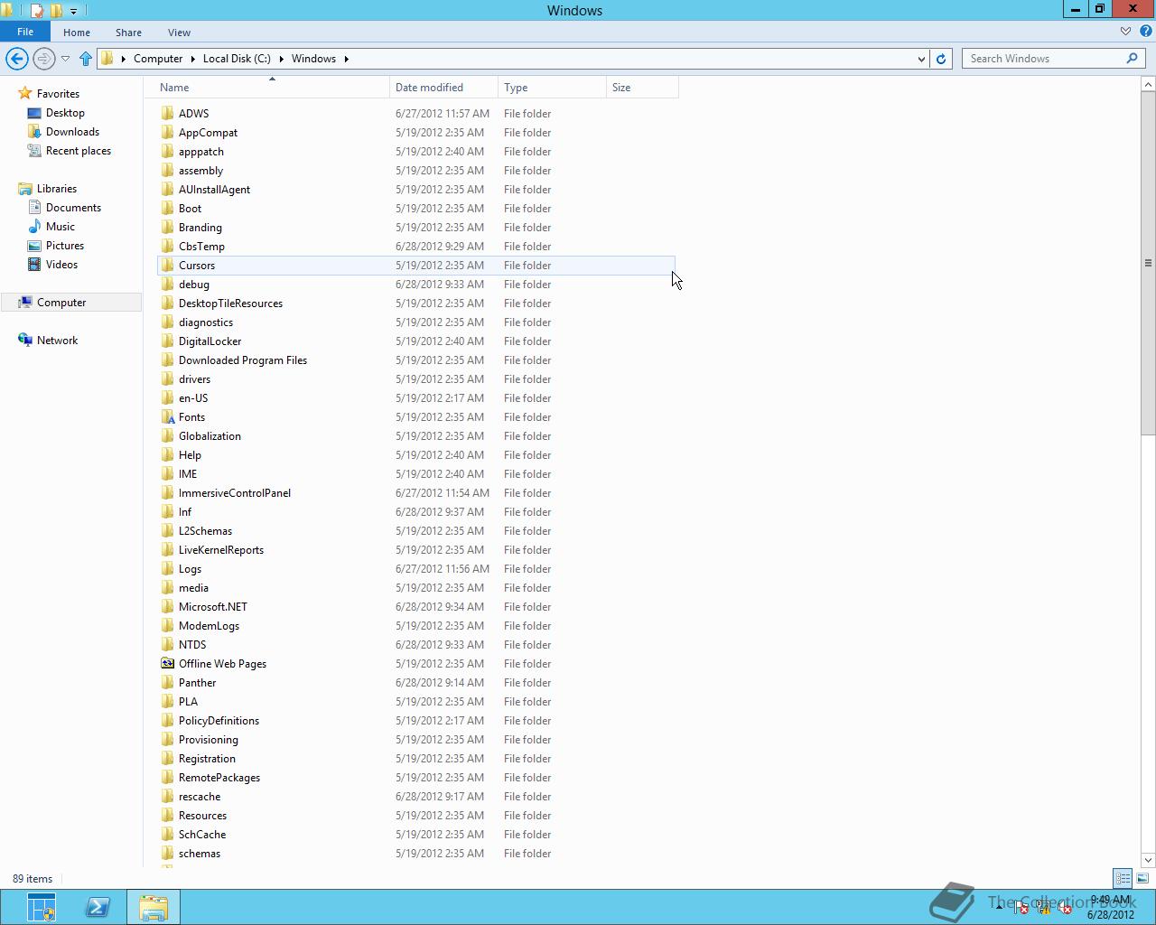Select the RemotePackages folder name
Screen dimensions: 1156x925
219,778
